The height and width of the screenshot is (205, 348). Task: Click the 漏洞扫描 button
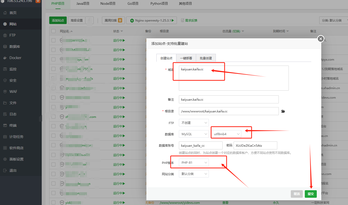pos(113,20)
